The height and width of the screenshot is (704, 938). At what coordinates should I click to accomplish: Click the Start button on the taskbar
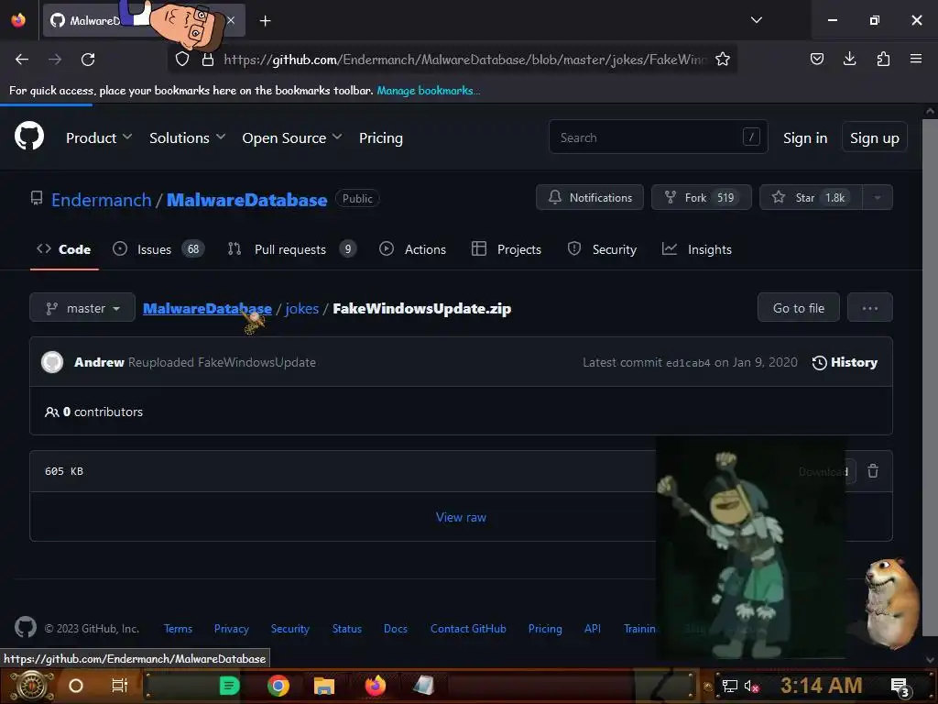click(x=32, y=686)
